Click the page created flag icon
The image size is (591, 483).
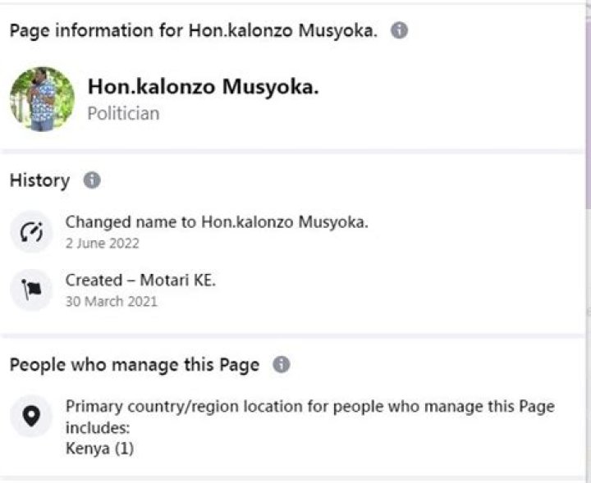[x=31, y=290]
